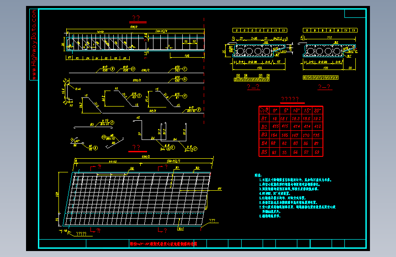
Task: Click the 130 height dimension beside the plan view
Action: pyautogui.click(x=57, y=194)
